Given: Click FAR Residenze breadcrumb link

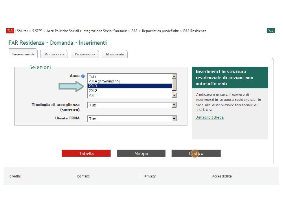Looking at the screenshot, I should [x=195, y=31].
